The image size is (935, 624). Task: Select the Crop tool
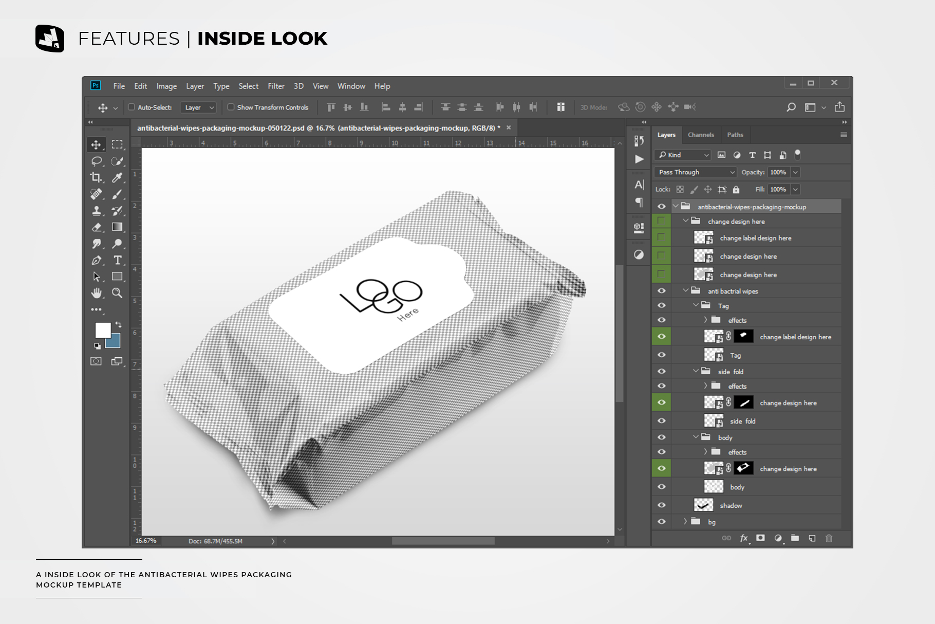coord(96,178)
